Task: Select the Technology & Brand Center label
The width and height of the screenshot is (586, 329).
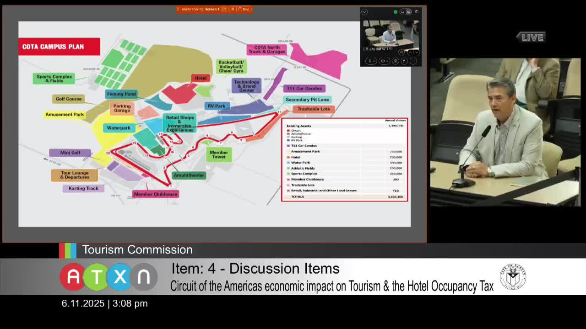Action: [246, 86]
